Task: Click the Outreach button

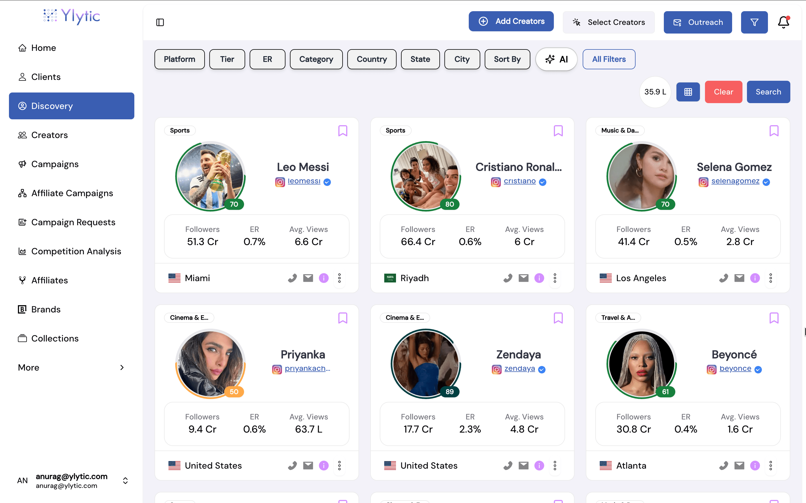Action: 698,22
